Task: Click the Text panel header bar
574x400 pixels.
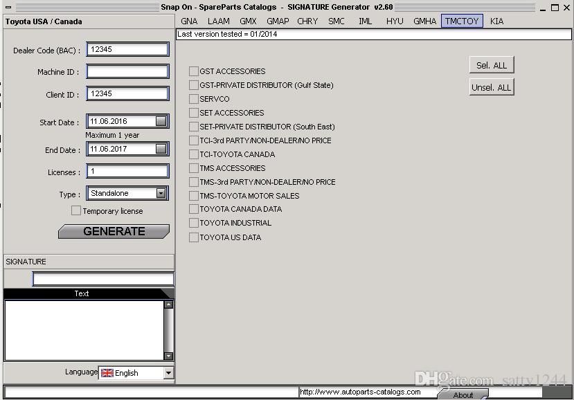Action: click(x=89, y=293)
